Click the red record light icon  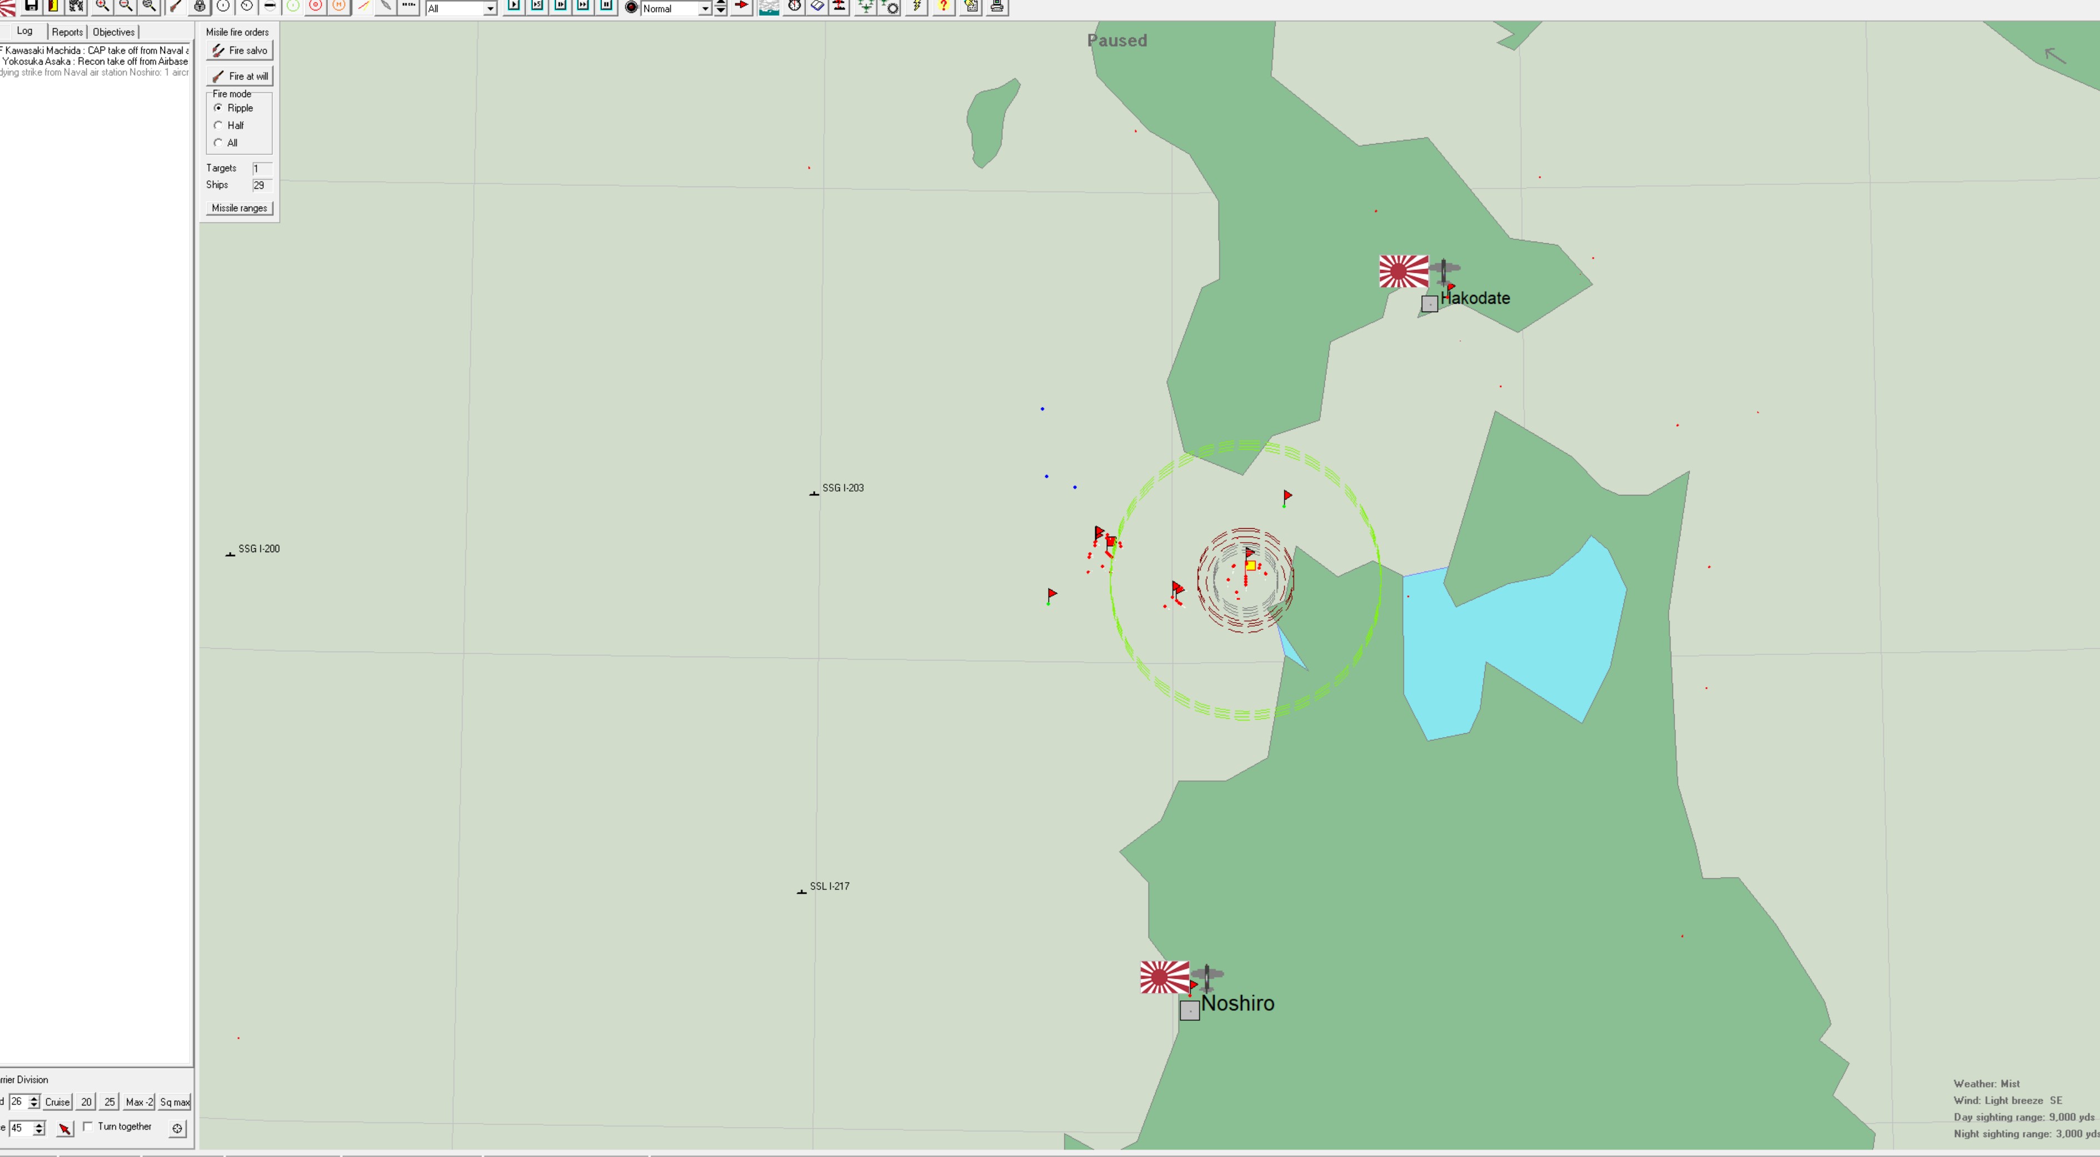point(631,7)
